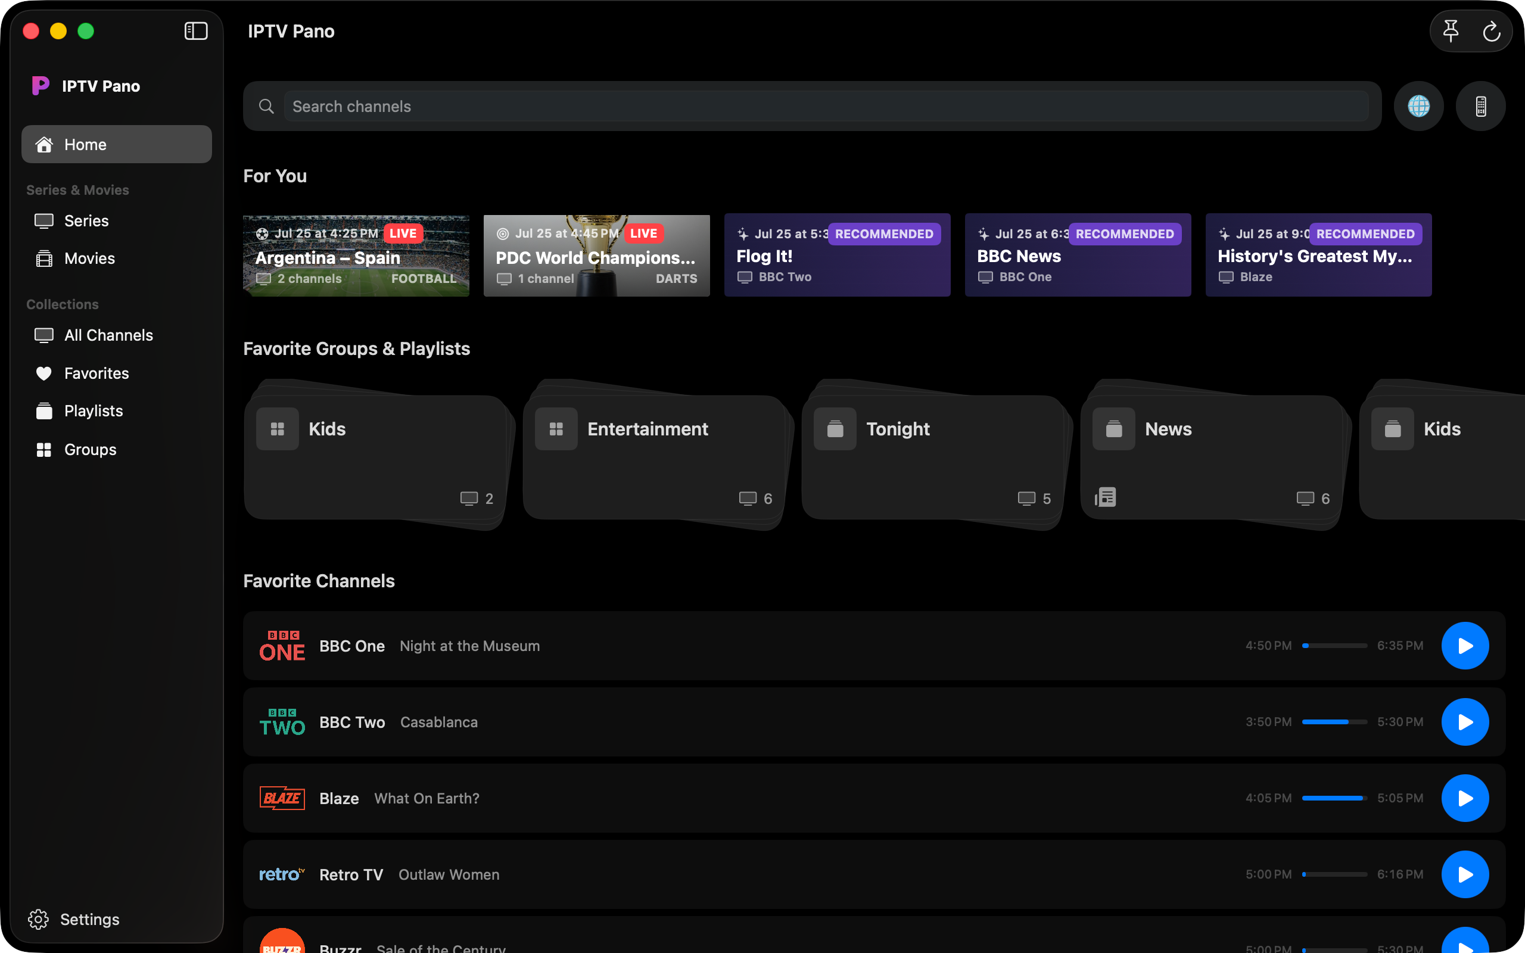Open Playlists collection
This screenshot has width=1525, height=953.
117,411
